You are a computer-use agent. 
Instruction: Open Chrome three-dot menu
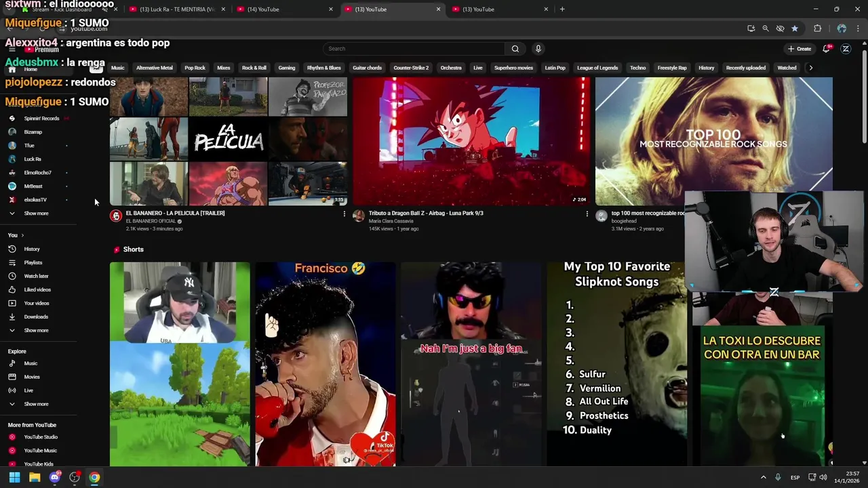pyautogui.click(x=859, y=28)
